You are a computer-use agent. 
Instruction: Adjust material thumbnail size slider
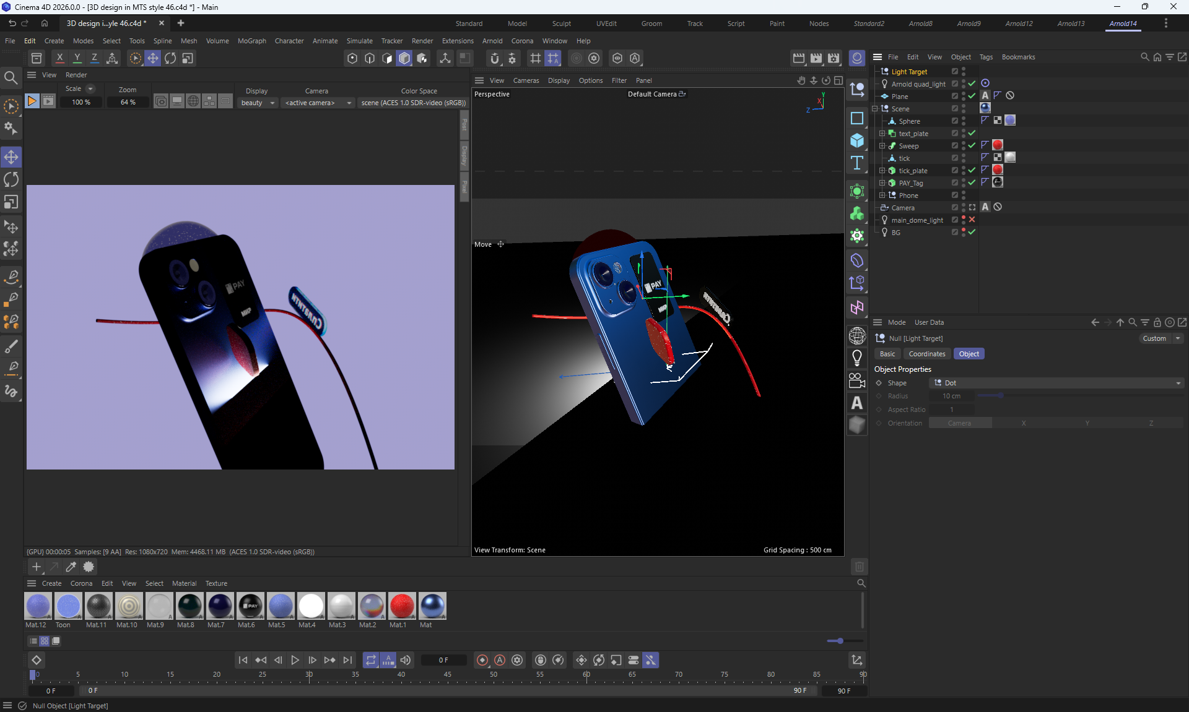(x=839, y=641)
